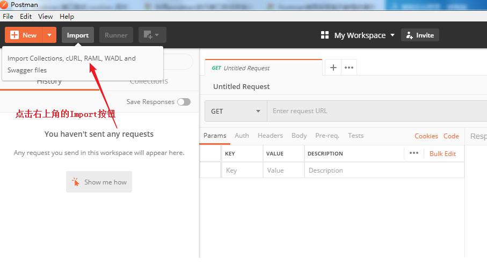Click the workspace grid icon
This screenshot has width=487, height=274.
pos(324,35)
